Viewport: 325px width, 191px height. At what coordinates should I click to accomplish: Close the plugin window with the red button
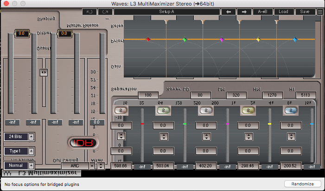pos(6,4)
